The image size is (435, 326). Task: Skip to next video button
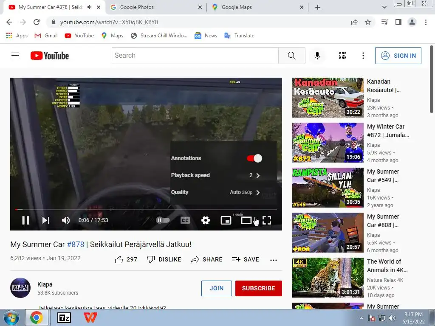tap(46, 220)
